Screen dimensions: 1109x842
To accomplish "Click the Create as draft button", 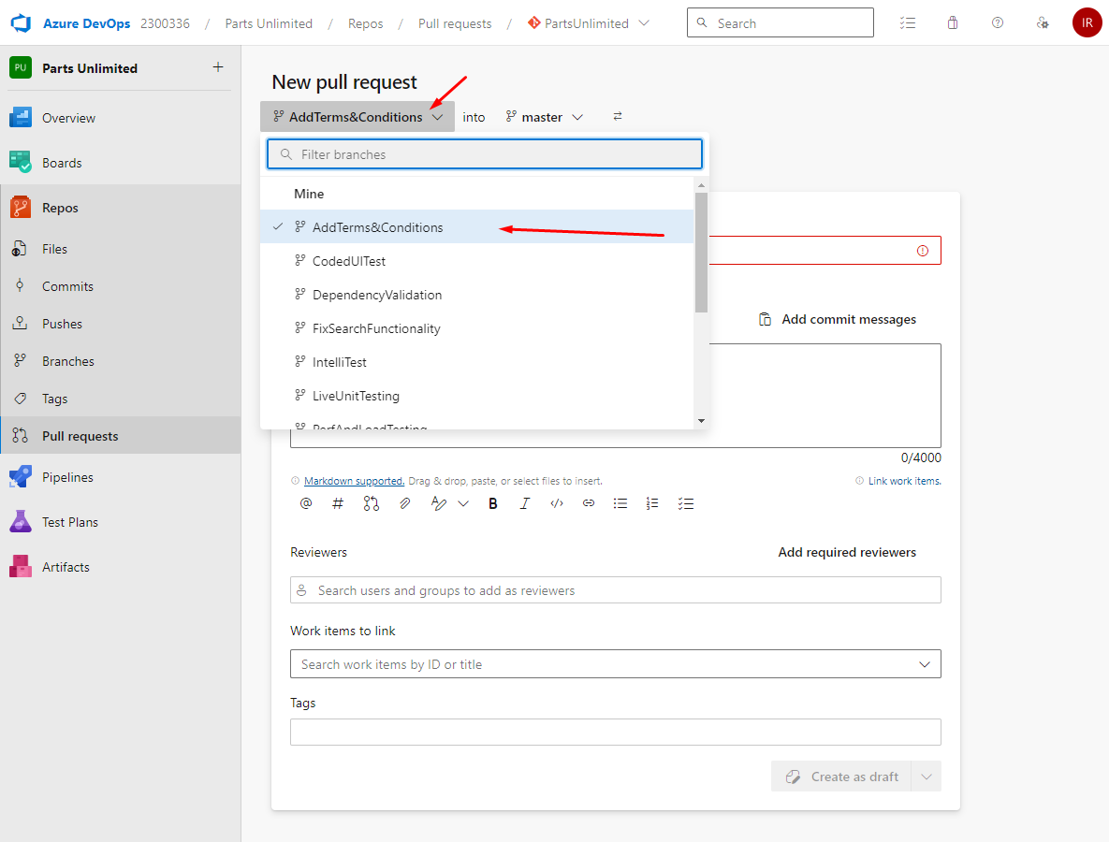I will click(841, 777).
